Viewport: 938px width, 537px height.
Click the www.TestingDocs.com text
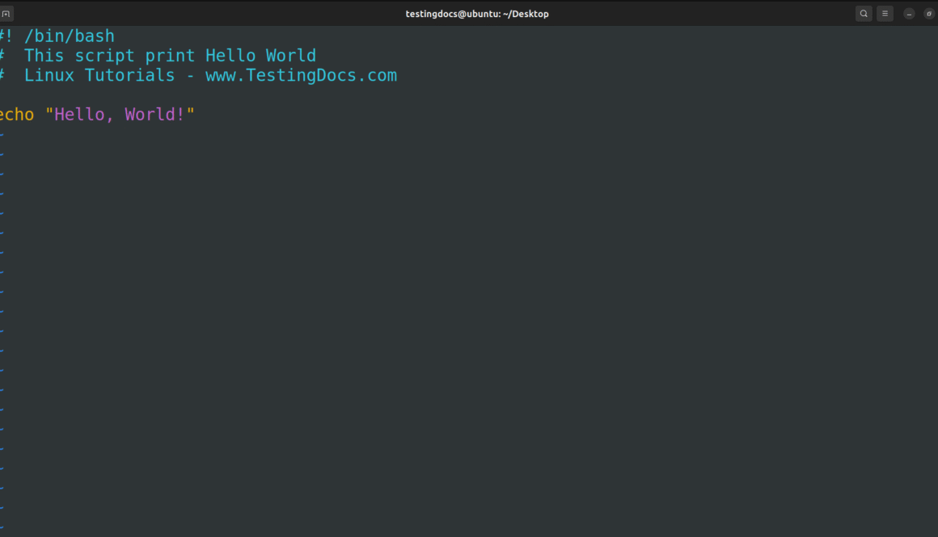click(301, 75)
